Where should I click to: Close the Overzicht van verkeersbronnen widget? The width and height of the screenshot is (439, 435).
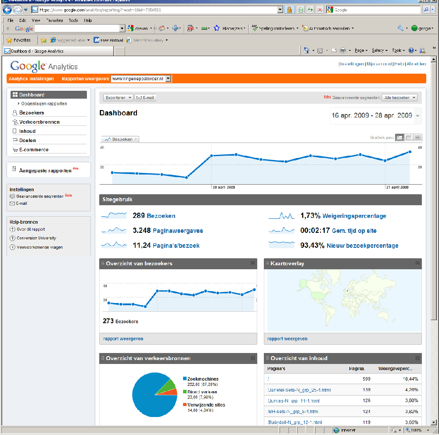coord(253,358)
